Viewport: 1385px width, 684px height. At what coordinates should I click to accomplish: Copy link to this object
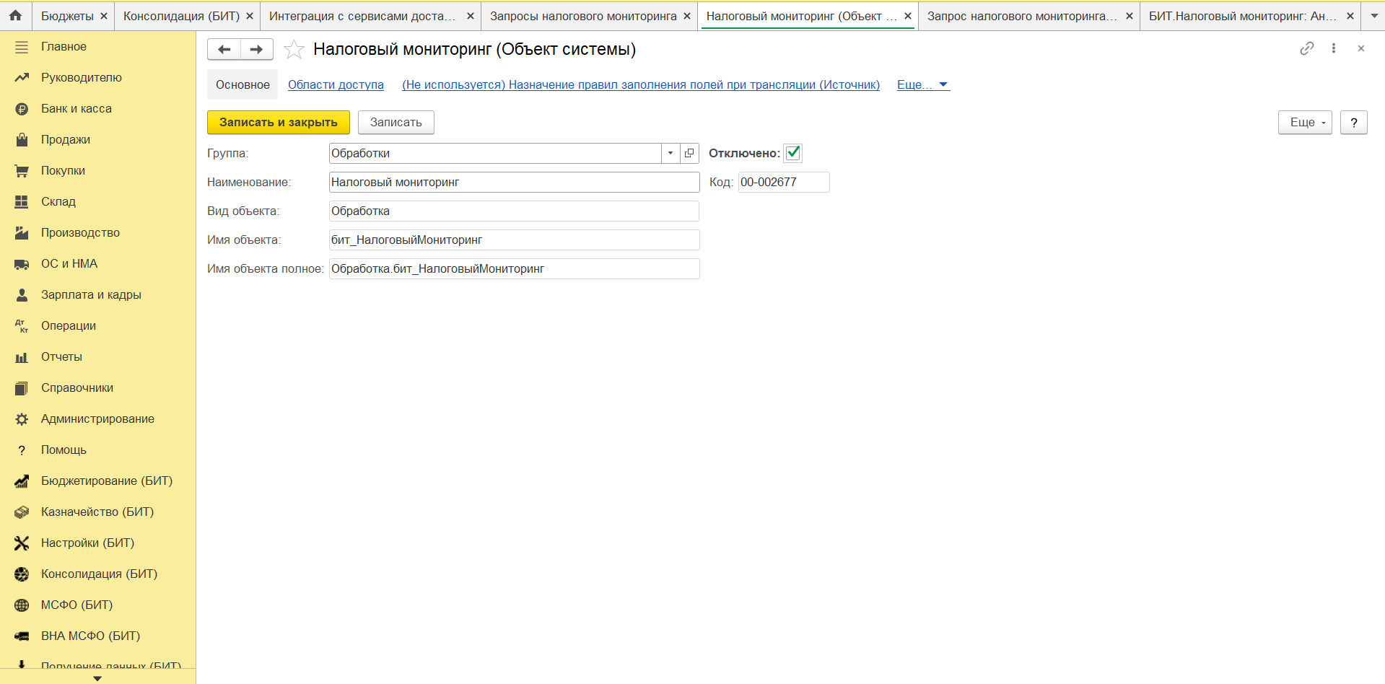point(1307,48)
